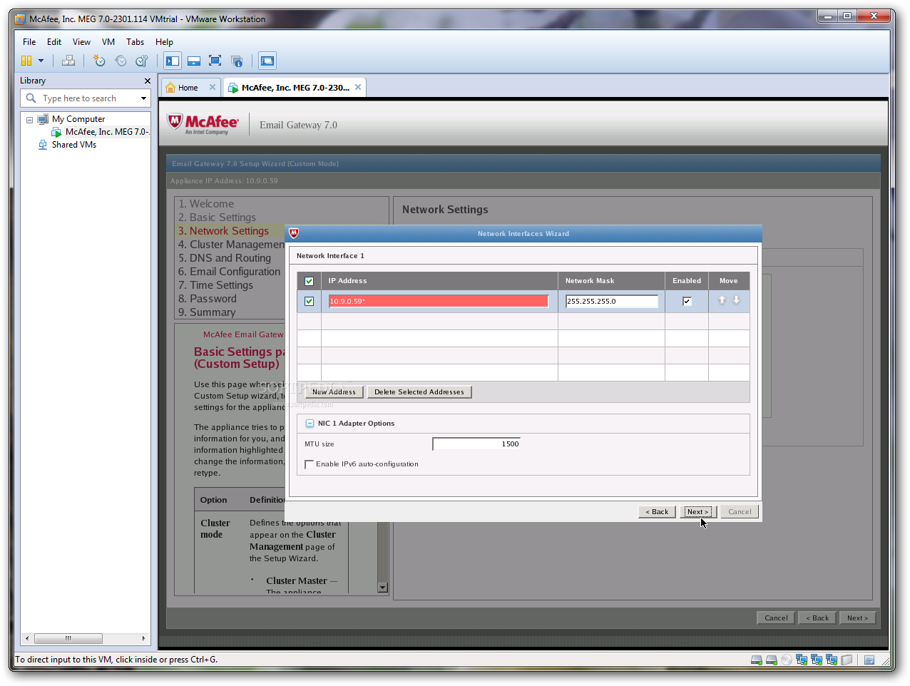
Task: Close the Home tab
Action: pyautogui.click(x=213, y=87)
